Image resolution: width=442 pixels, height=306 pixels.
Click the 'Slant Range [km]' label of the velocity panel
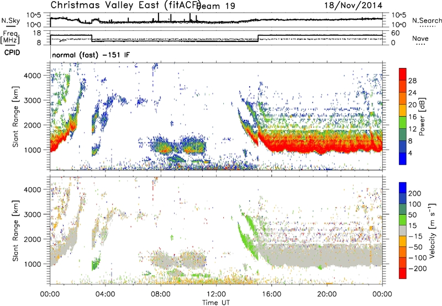coord(15,231)
